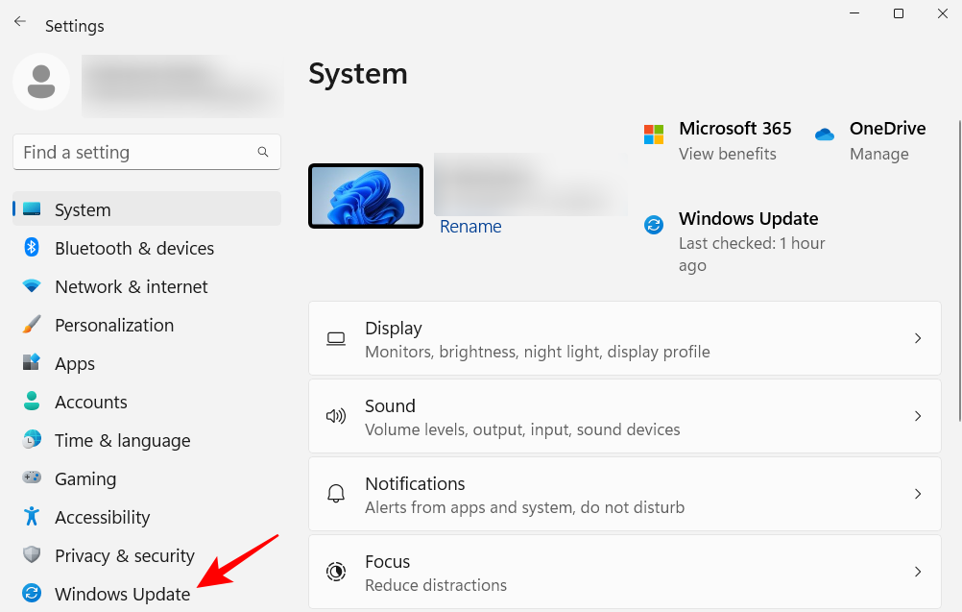
Task: Open Bluetooth & devices settings icon
Action: click(x=33, y=248)
